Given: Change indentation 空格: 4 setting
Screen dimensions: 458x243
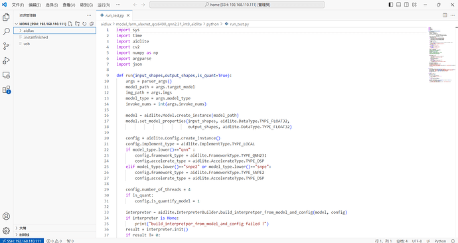Looking at the screenshot, I should tap(402, 241).
